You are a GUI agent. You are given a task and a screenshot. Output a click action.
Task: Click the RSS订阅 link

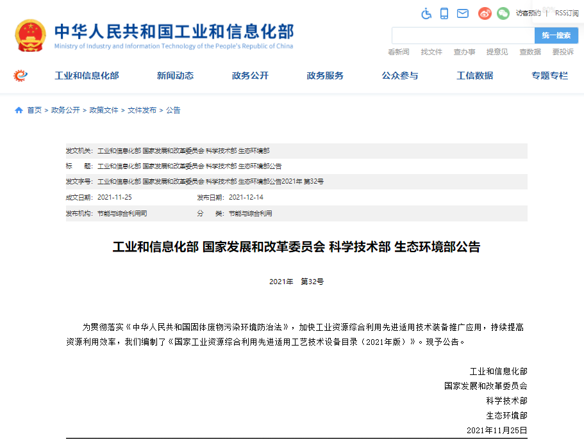pyautogui.click(x=566, y=13)
